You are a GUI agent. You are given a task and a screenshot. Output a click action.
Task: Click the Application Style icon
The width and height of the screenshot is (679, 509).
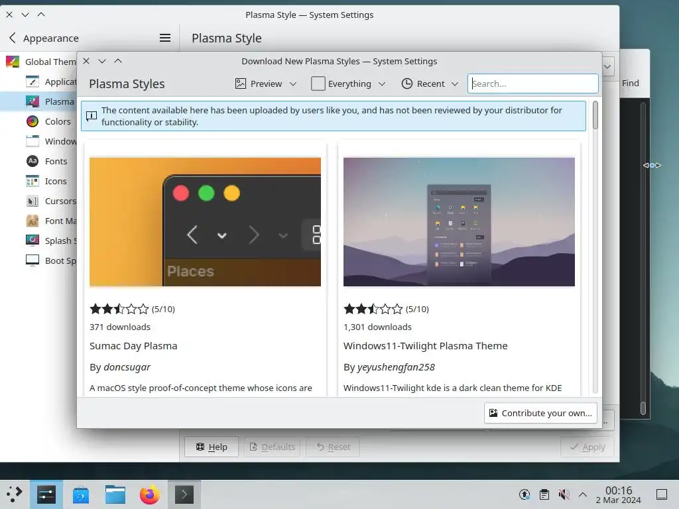click(32, 82)
